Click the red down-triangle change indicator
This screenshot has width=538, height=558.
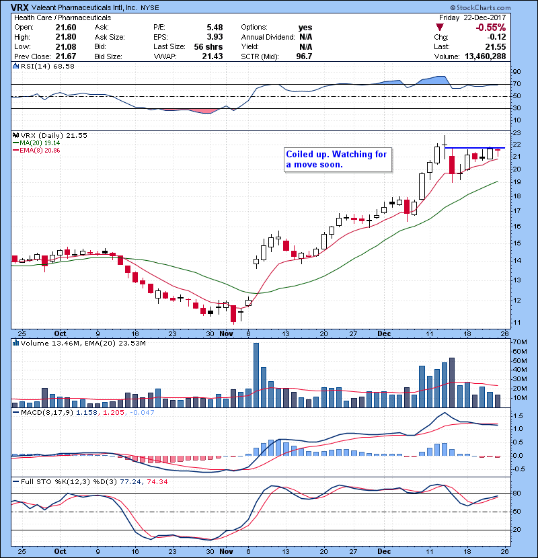440,28
